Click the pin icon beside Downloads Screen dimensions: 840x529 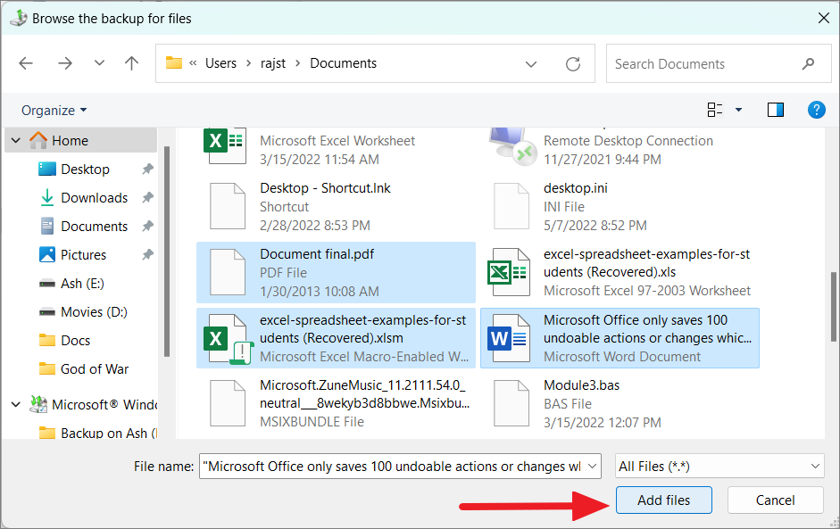pyautogui.click(x=147, y=197)
